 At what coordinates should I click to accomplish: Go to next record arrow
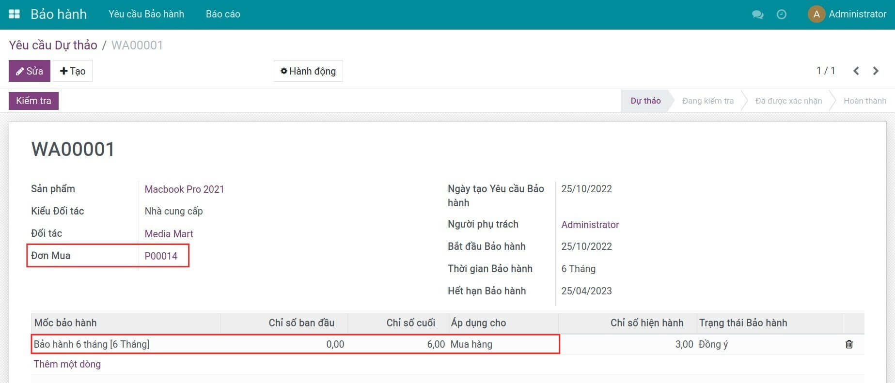(x=876, y=71)
